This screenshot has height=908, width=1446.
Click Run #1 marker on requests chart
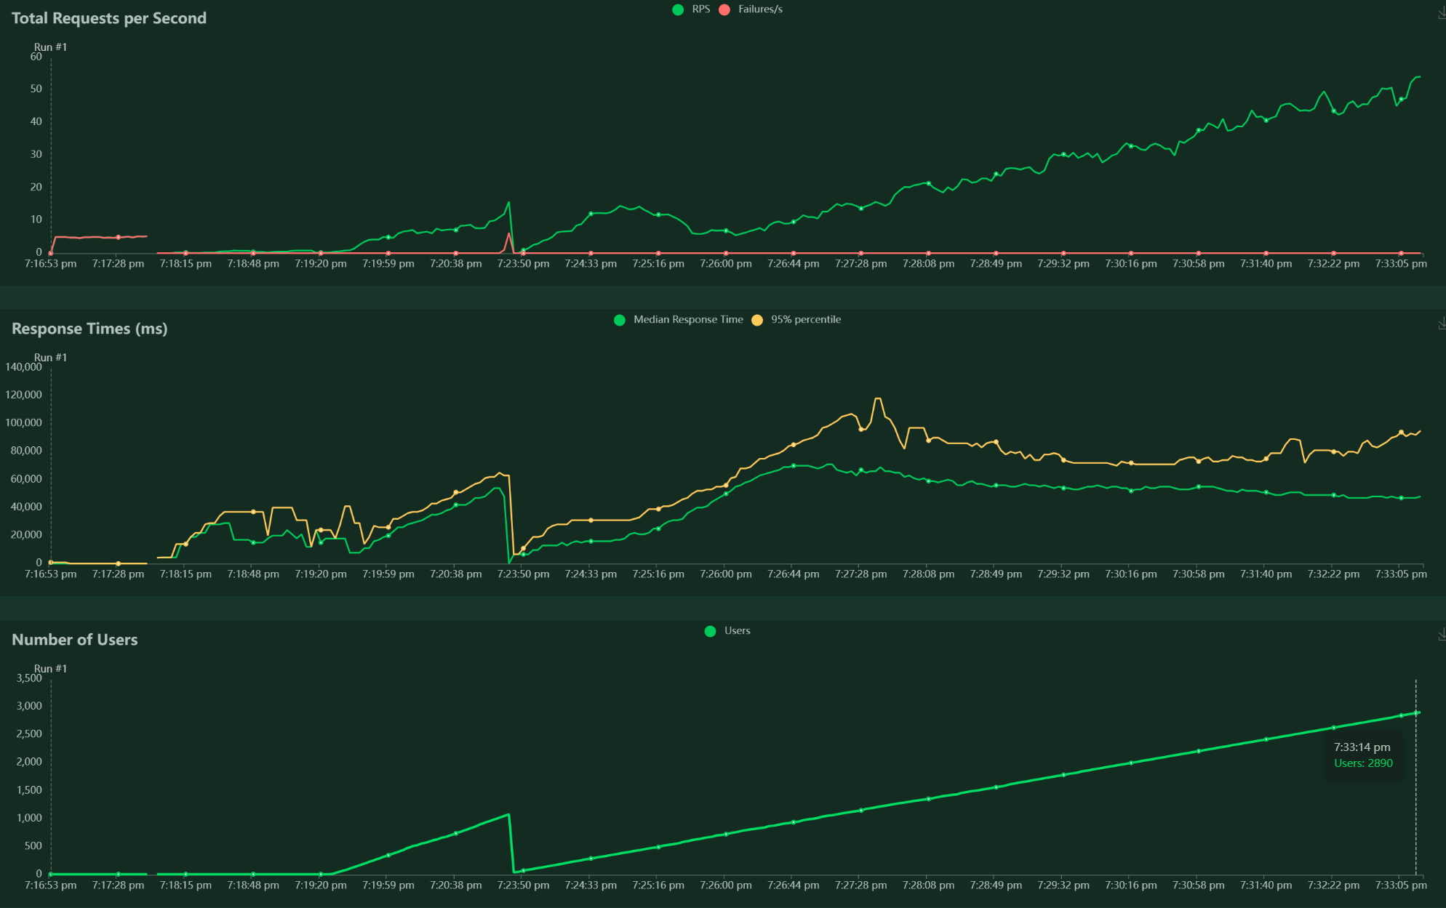(x=50, y=47)
